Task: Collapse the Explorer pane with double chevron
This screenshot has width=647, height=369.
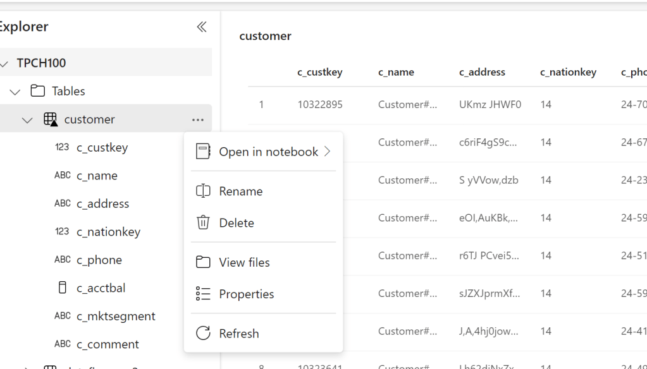Action: click(201, 27)
